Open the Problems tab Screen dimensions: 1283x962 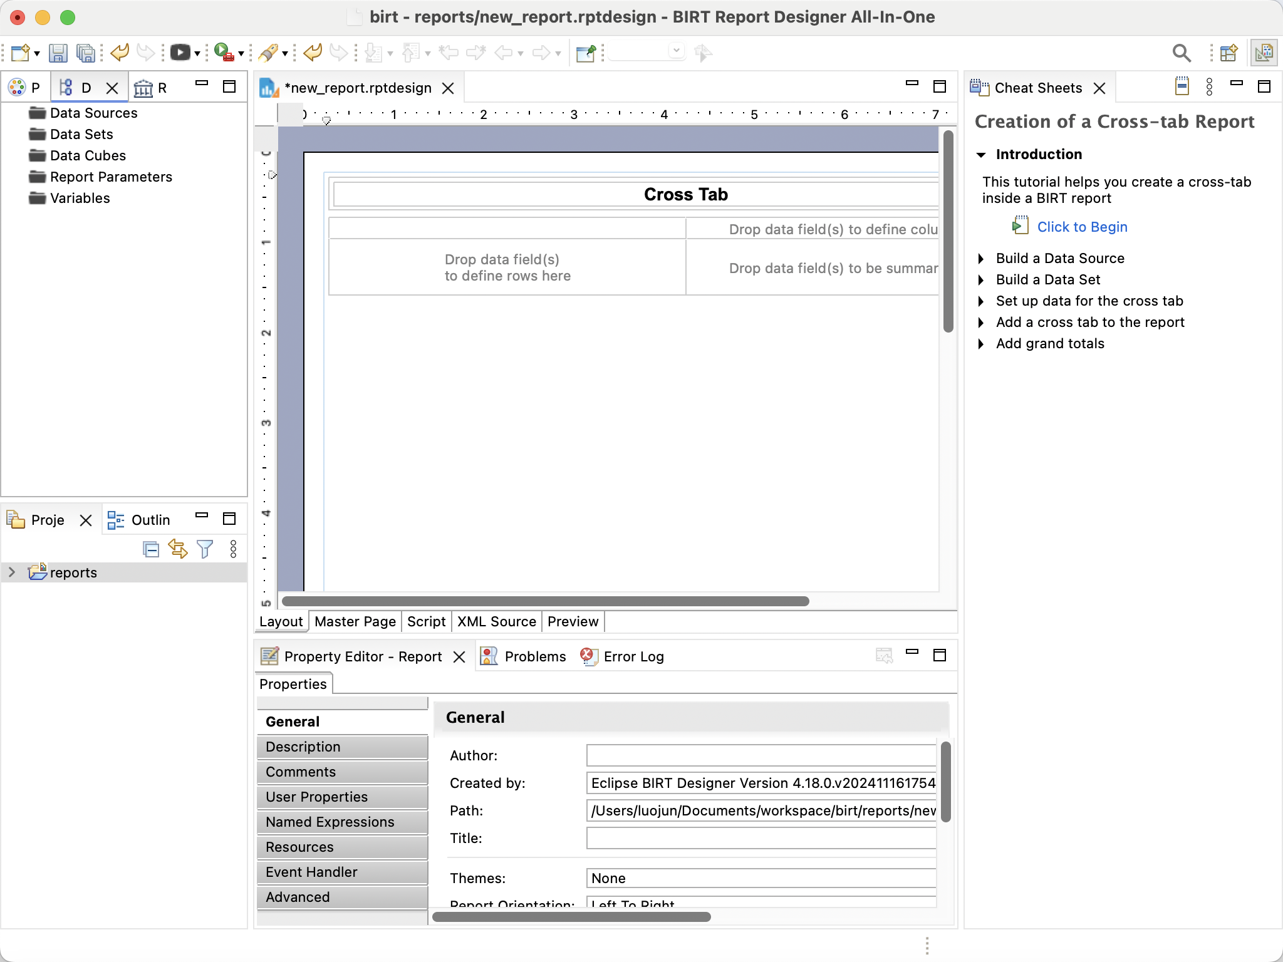534,656
